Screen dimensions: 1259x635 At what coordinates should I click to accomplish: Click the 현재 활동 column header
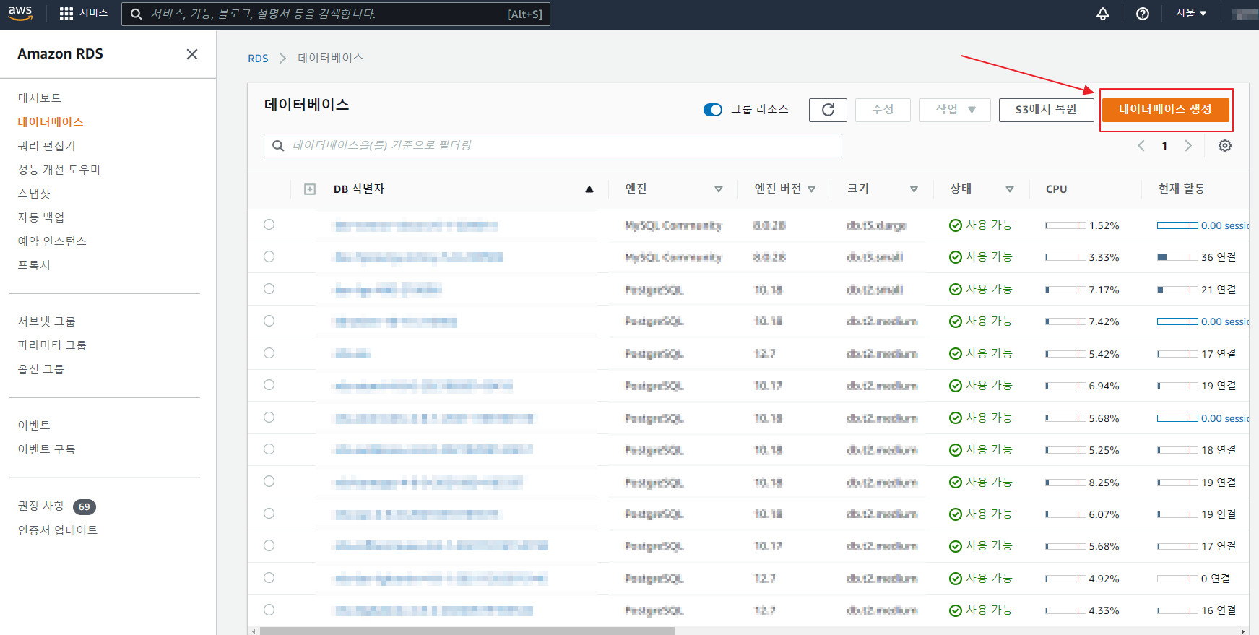1181,189
